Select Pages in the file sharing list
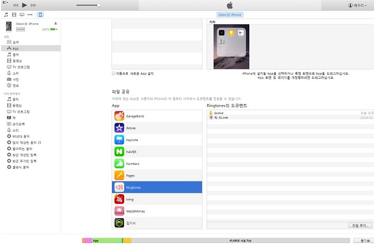 [x=157, y=176]
